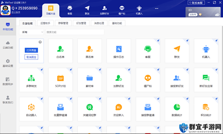This screenshot has width=223, height=134.
Task: Open the 批量群邀请 batch invite card
Action: click(x=60, y=109)
